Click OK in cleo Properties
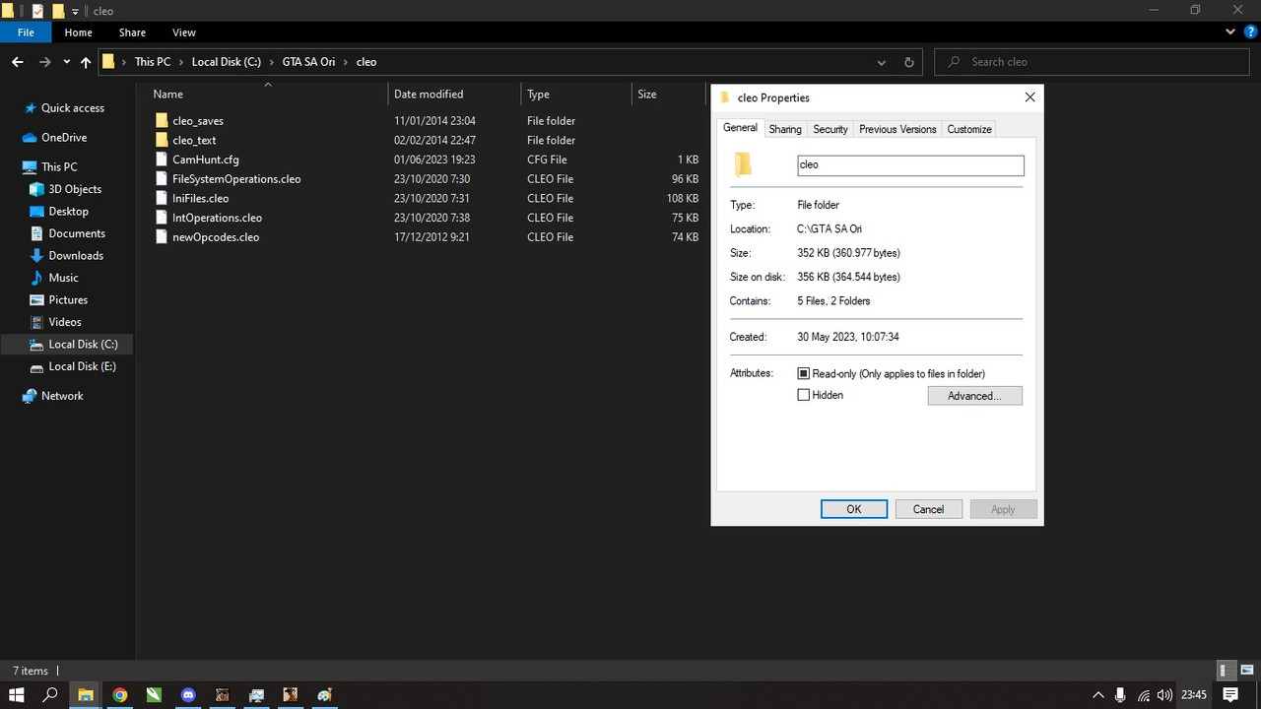 click(854, 509)
